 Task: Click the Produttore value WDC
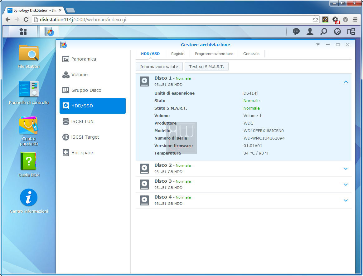[248, 123]
